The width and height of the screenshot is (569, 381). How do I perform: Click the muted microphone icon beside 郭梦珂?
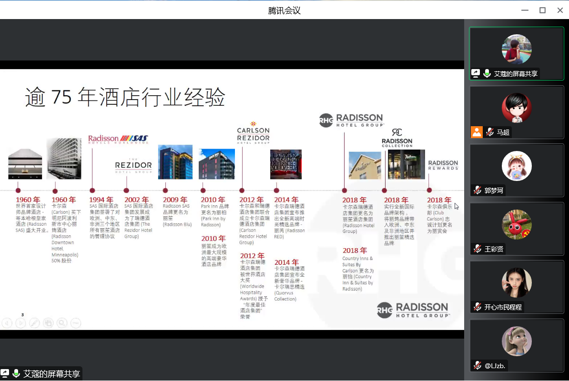pos(477,190)
